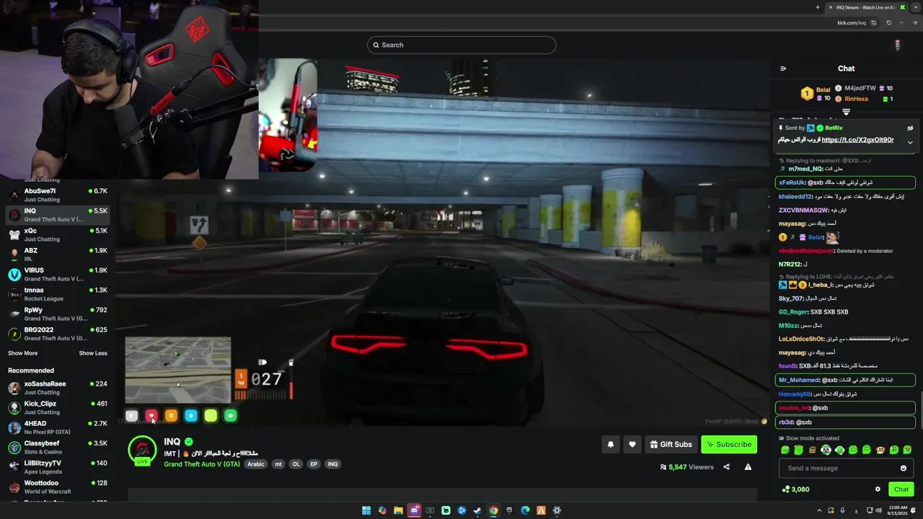923x519 pixels.
Task: Open recommended channel Woottodoo
Action: click(58, 487)
